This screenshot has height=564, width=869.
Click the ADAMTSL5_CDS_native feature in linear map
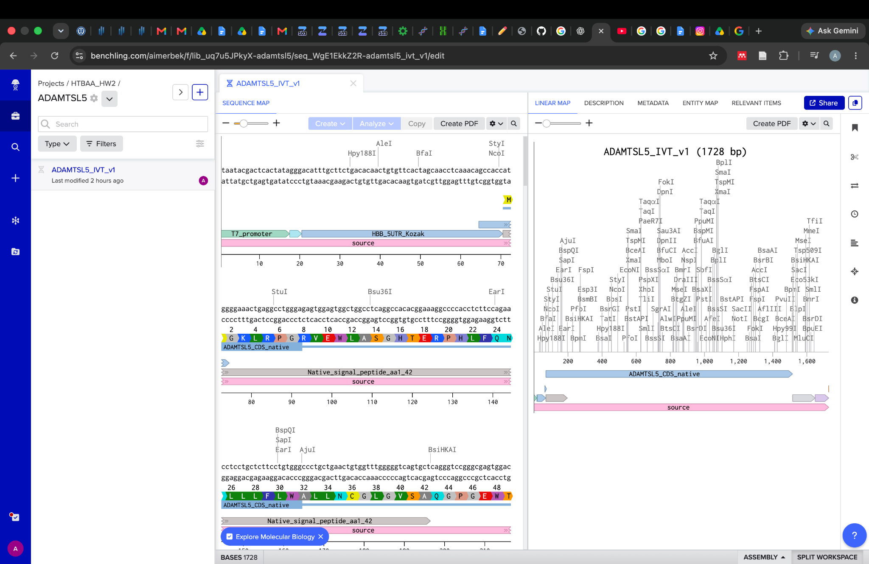[x=669, y=374]
